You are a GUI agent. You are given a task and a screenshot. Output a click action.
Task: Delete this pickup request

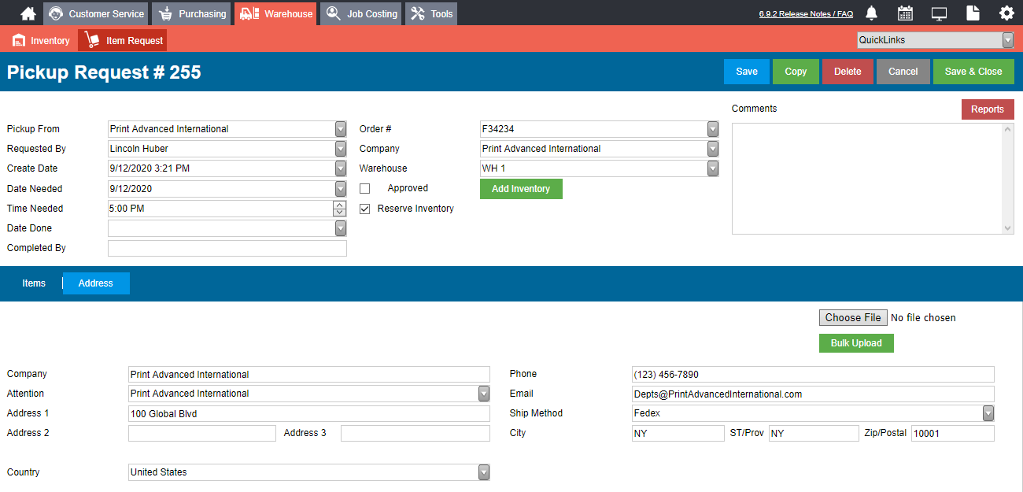[848, 72]
